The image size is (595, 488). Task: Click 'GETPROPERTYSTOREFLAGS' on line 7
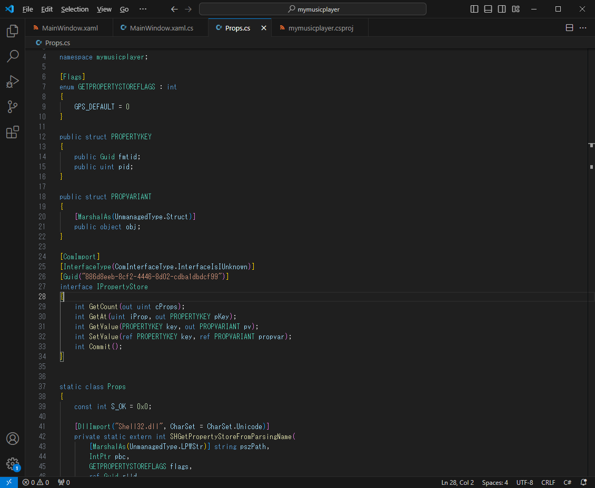pos(116,87)
